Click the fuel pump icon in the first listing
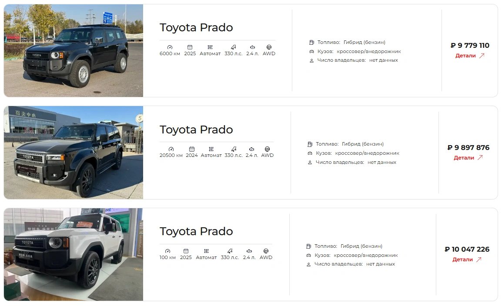 pos(311,42)
